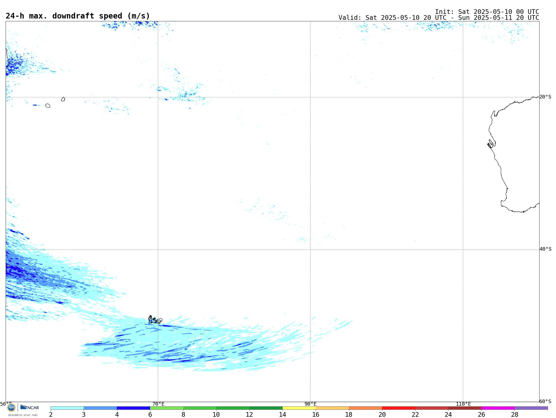Click the 'Valid: Sat 2025-05-10 20 UTC' line
This screenshot has width=556, height=418.
439,18
